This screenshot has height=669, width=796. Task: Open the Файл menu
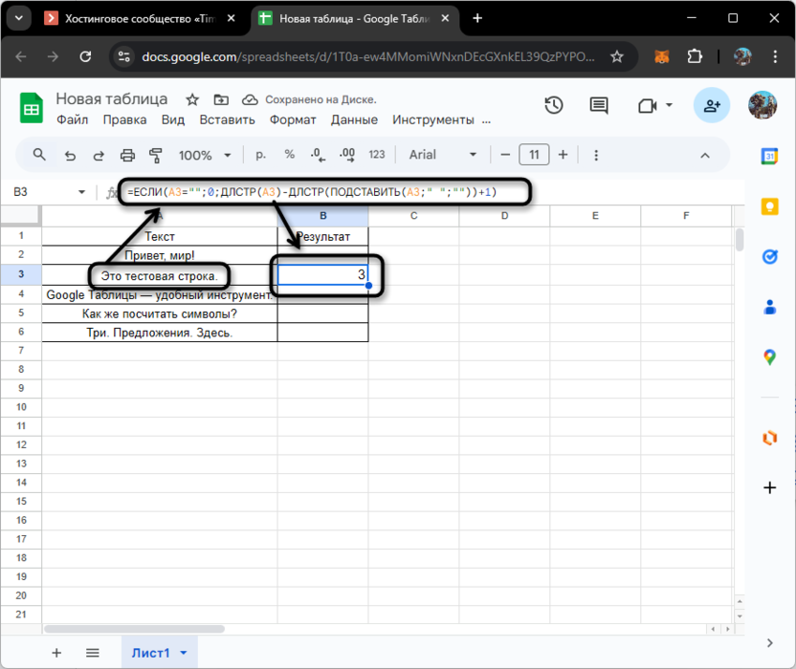[x=72, y=119]
